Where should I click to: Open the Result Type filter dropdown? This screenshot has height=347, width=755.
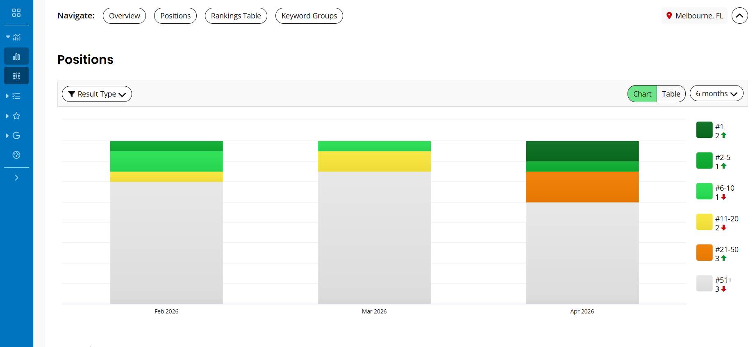point(97,94)
